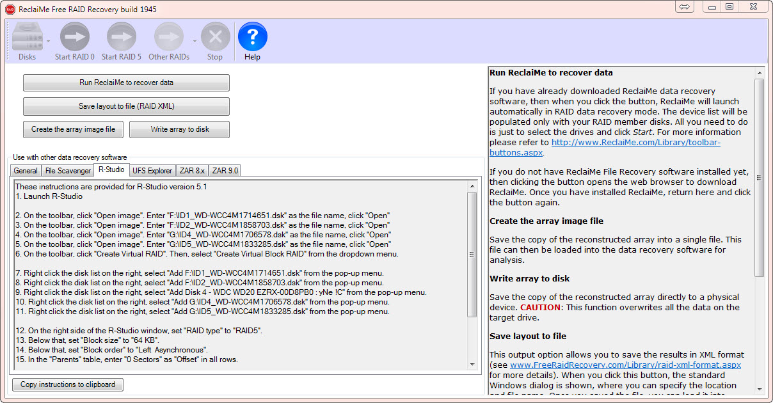
Task: Click instruction line 12 about RAID type RAID5
Action: tap(139, 331)
